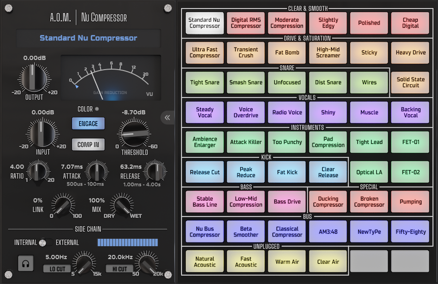The image size is (438, 284).
Task: Load the Fifty-Eighty preset
Action: point(410,231)
